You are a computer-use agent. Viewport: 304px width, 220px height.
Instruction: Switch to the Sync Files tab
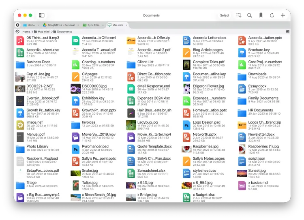[x=90, y=25]
